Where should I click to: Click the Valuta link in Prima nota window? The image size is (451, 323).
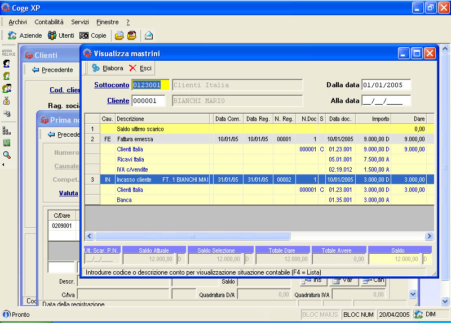68,193
